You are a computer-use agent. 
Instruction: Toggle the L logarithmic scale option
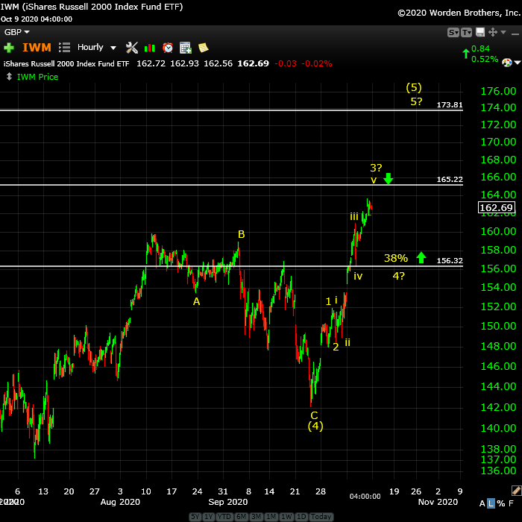[491, 503]
